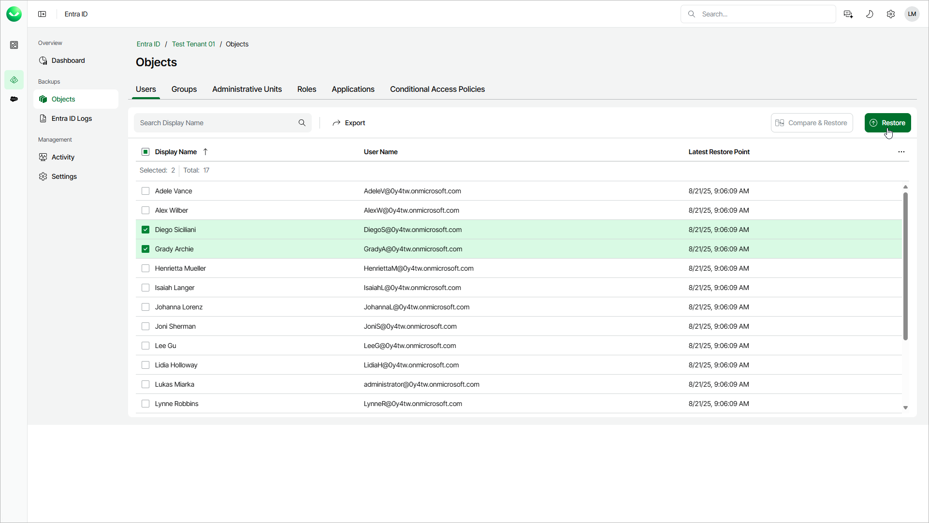The width and height of the screenshot is (929, 523).
Task: Switch to the Groups tab
Action: pyautogui.click(x=184, y=89)
